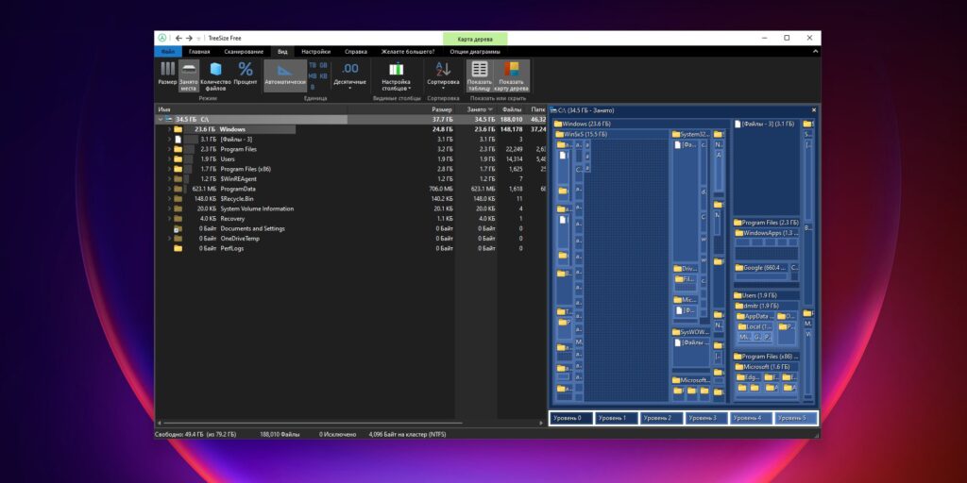Expand the Windows folder row

pos(169,129)
